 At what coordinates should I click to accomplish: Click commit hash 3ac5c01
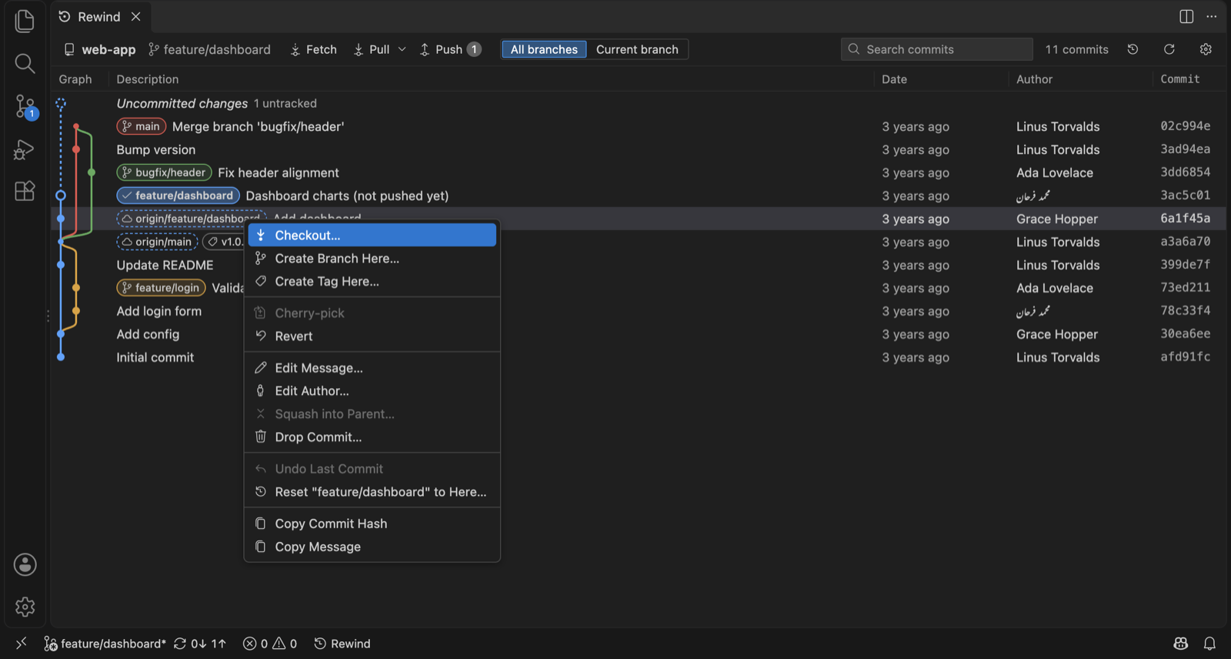pos(1185,196)
